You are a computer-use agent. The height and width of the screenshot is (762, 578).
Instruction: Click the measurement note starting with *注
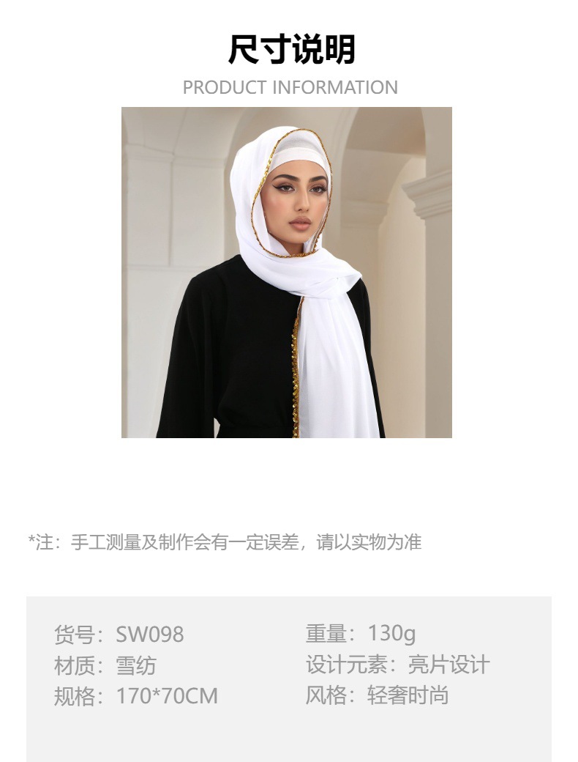225,542
